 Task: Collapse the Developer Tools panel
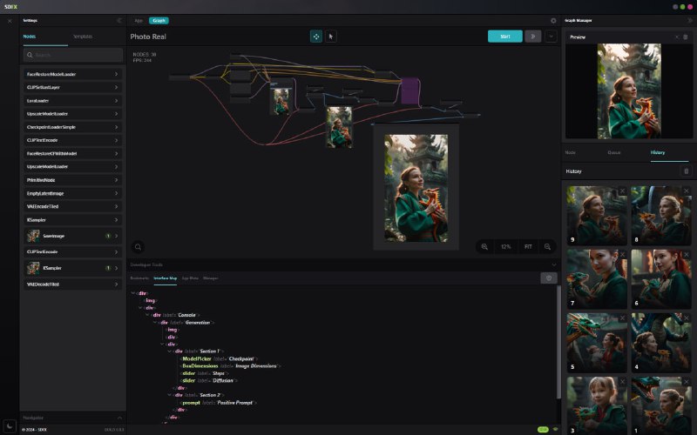[x=553, y=264]
